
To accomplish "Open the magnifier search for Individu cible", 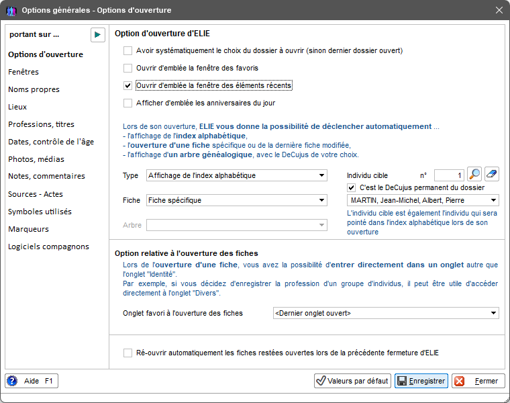I will point(474,174).
